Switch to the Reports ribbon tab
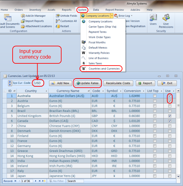This screenshot has width=183, height=186. click(67, 10)
